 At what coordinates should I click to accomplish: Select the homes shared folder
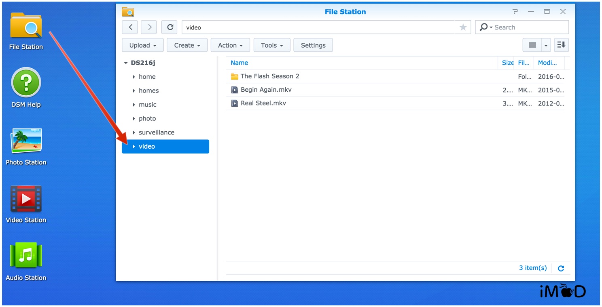148,90
